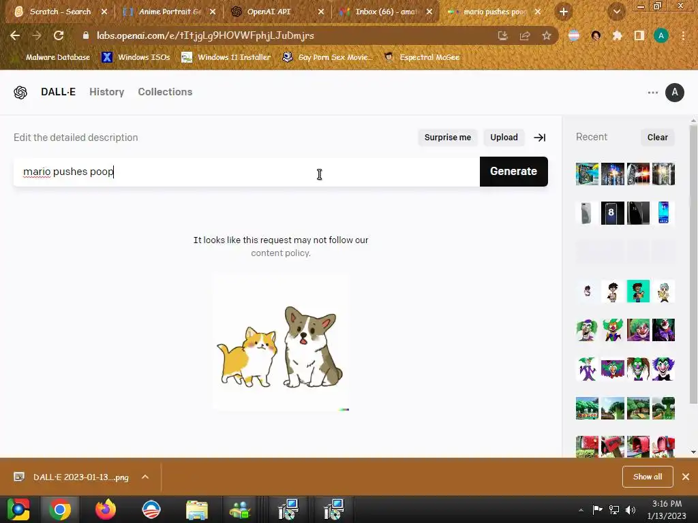Viewport: 698px width, 523px height.
Task: Open the Chrome profile A avatar
Action: click(x=661, y=35)
